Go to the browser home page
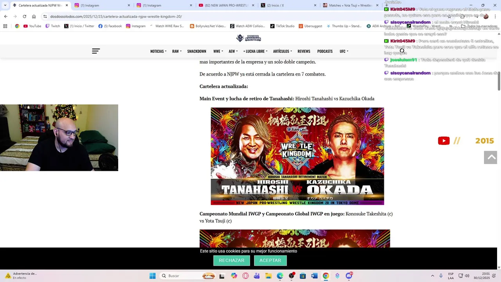501x282 pixels. [34, 16]
